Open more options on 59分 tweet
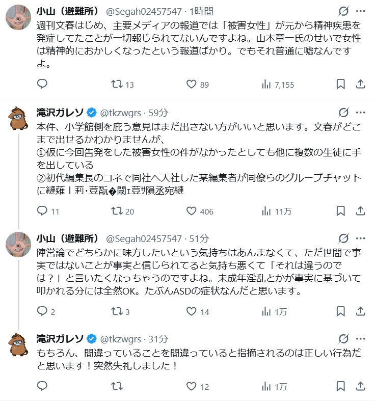The width and height of the screenshot is (375, 401). coord(361,113)
